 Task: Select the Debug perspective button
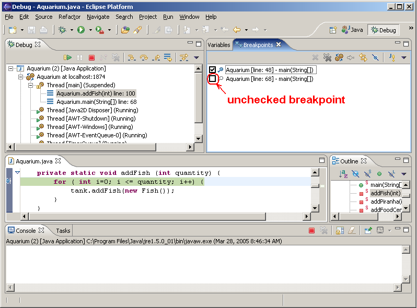(x=384, y=30)
